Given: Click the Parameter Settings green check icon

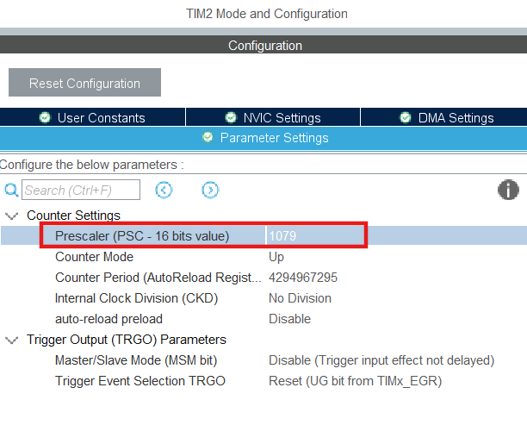Looking at the screenshot, I should (x=208, y=138).
